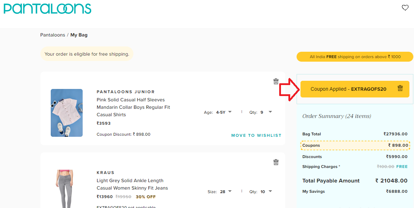The height and width of the screenshot is (208, 414).
Task: Click Bag Total ₹27936.00 value
Action: coord(396,134)
